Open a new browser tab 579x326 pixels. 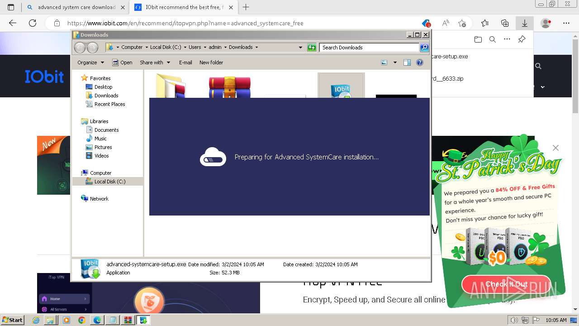pos(246,7)
